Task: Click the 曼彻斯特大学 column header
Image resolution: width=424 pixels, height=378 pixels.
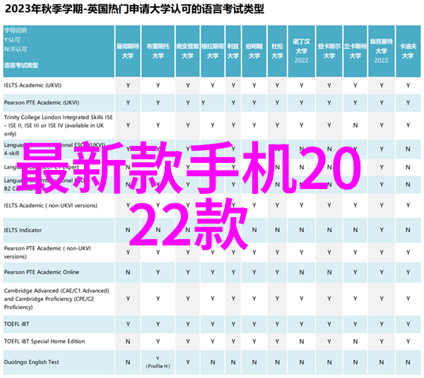Action: 128,51
